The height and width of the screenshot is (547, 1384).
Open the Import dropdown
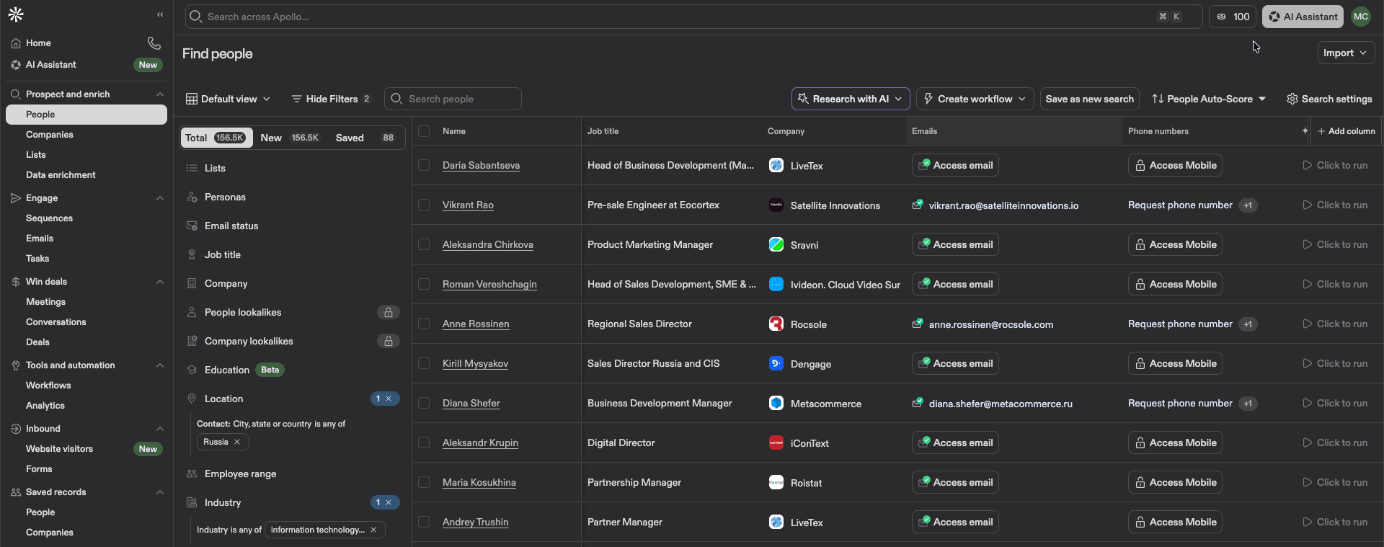1346,53
